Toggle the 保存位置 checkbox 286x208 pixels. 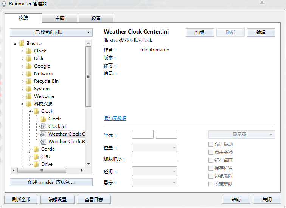(211, 168)
